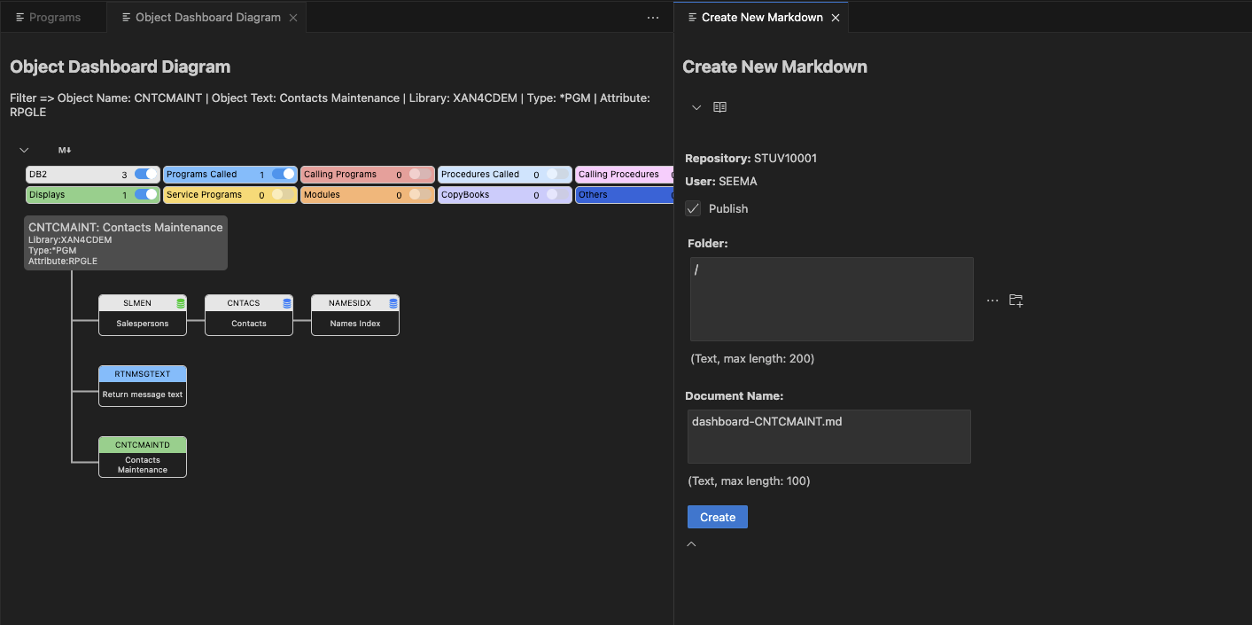Click the database icon on SLMEN node

pos(181,303)
